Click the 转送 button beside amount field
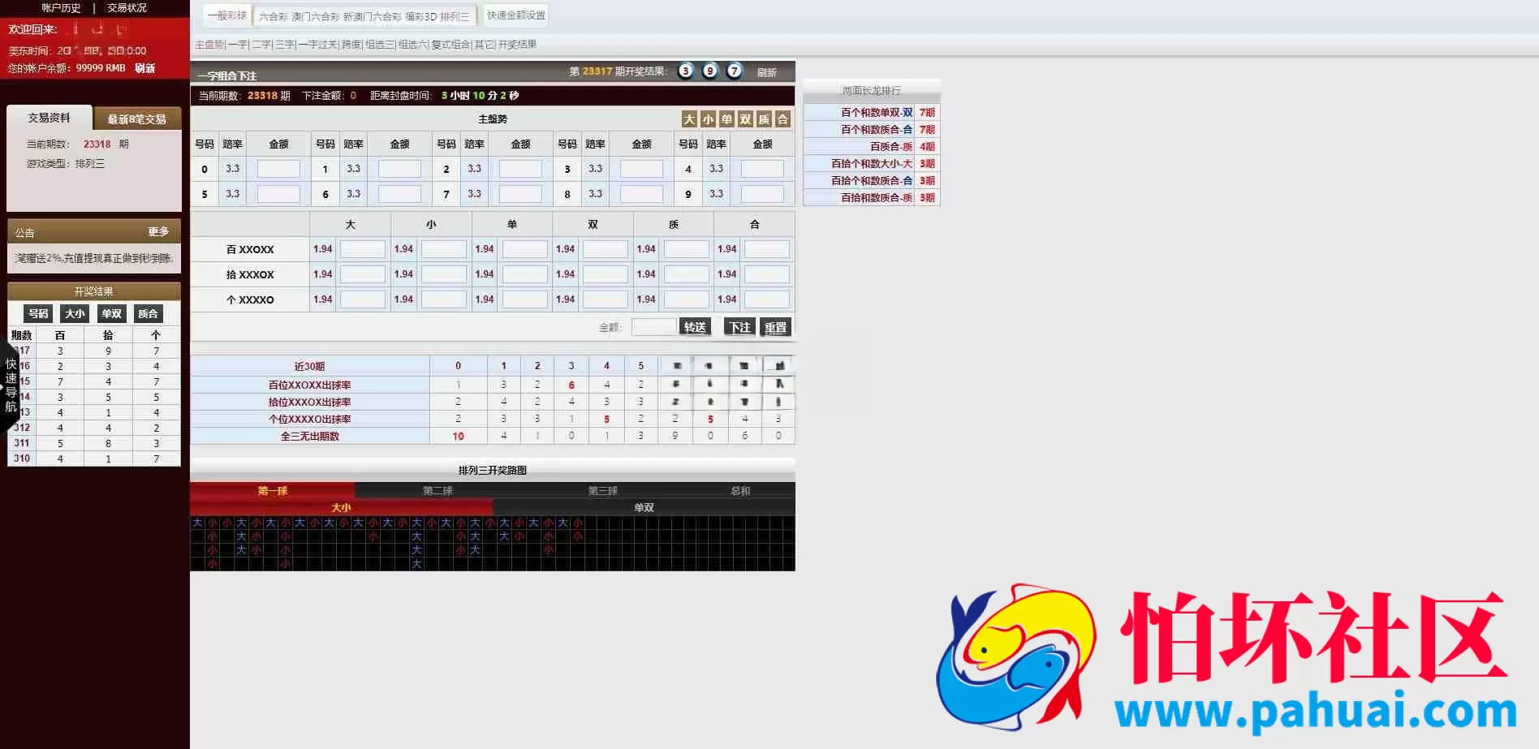 pos(695,327)
